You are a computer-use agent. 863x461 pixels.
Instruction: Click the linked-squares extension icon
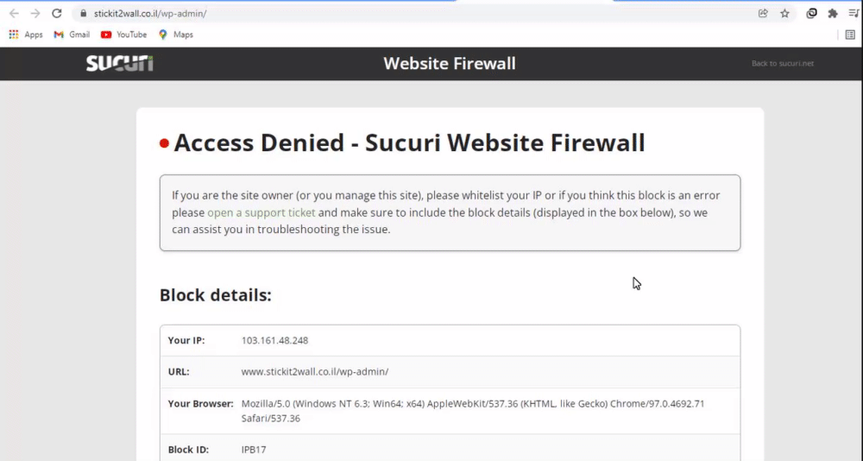811,14
